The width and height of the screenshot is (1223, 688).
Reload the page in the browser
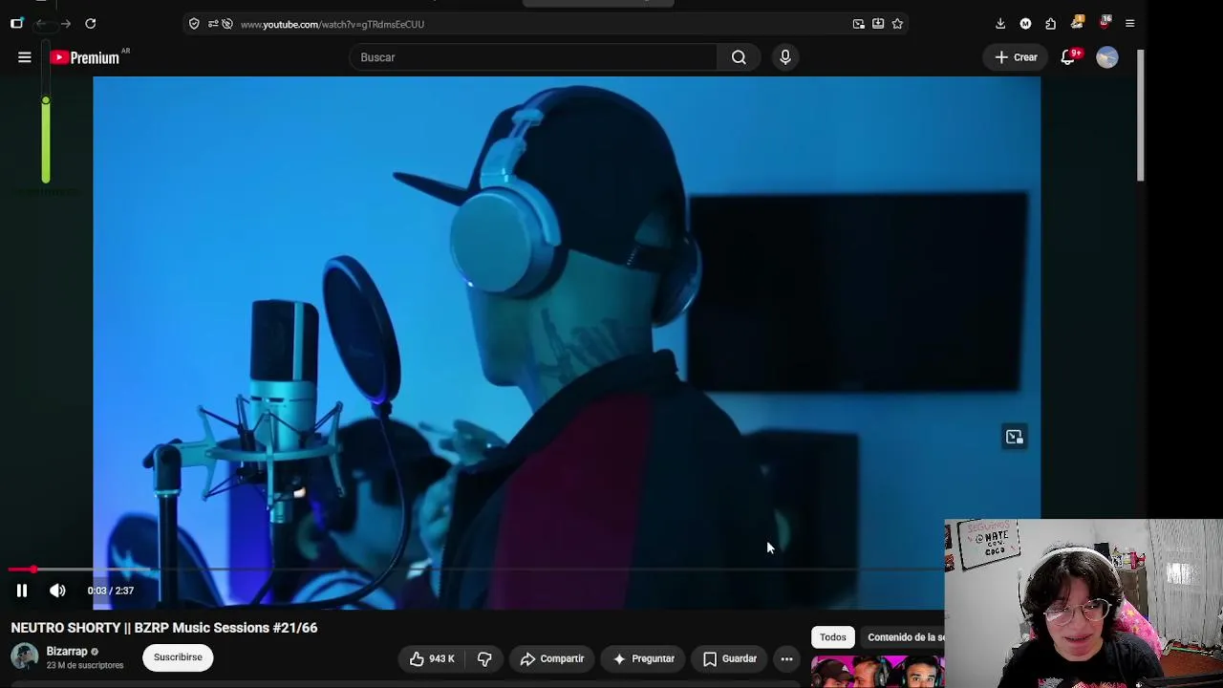point(90,24)
